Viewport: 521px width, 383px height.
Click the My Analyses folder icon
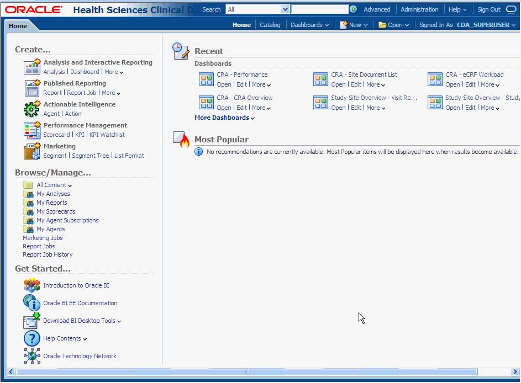coord(28,194)
